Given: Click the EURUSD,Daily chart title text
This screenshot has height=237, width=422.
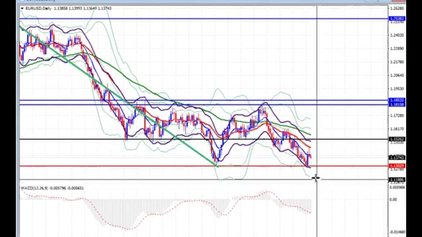Looking at the screenshot, I should tap(39, 9).
